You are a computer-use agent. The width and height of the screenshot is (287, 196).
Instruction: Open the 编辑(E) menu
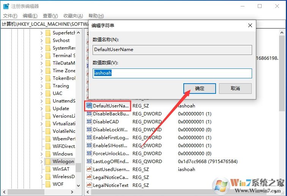tap(30, 16)
